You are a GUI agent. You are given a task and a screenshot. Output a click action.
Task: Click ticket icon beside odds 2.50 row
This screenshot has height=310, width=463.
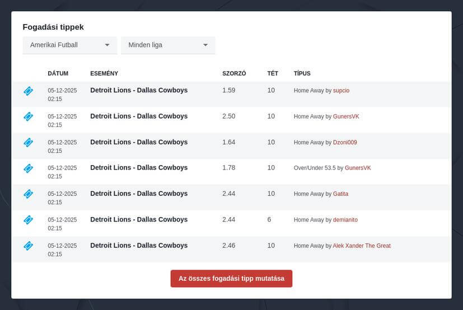pyautogui.click(x=29, y=116)
